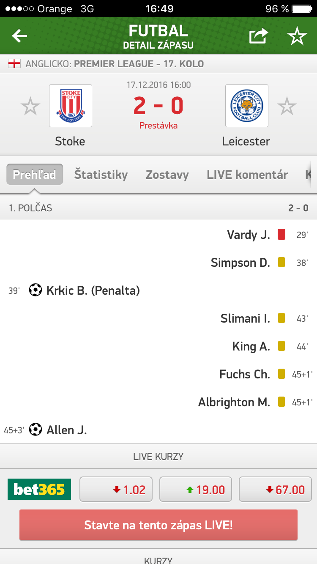Tap goal ball icon beside Allen J.
Viewport: 317px width, 564px height.
click(36, 430)
